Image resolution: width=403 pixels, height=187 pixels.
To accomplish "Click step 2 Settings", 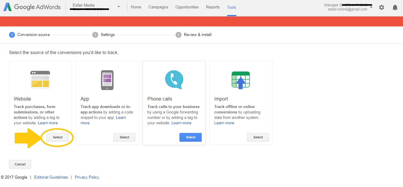I will 104,35.
